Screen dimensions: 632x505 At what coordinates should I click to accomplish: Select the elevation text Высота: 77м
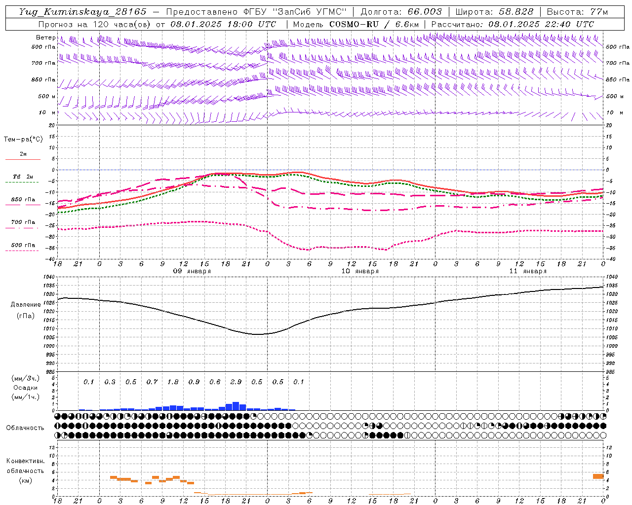[577, 12]
